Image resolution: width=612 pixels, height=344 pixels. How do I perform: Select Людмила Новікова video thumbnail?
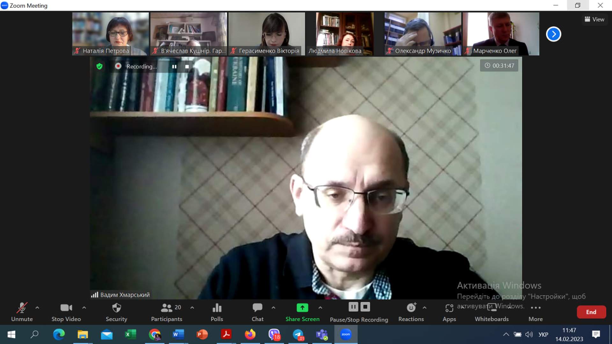point(345,34)
